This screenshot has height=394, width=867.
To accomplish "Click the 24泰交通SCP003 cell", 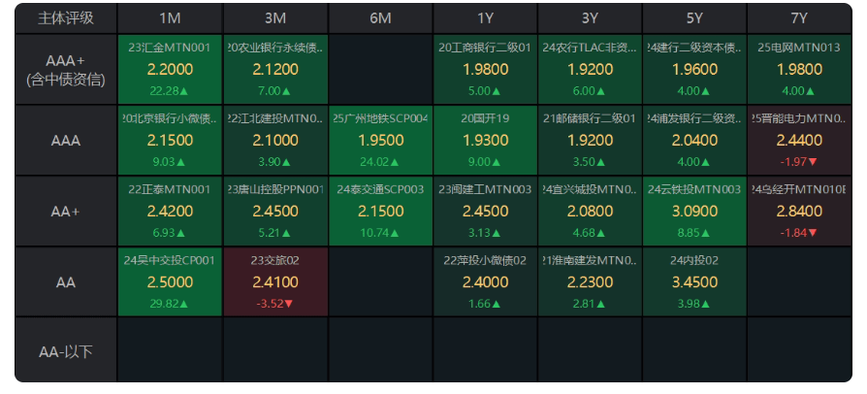I will (x=380, y=212).
